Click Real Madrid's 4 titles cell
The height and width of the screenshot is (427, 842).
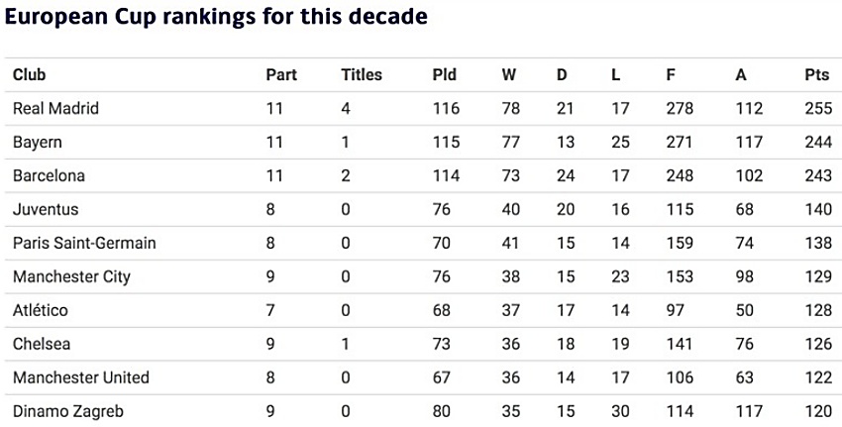346,109
